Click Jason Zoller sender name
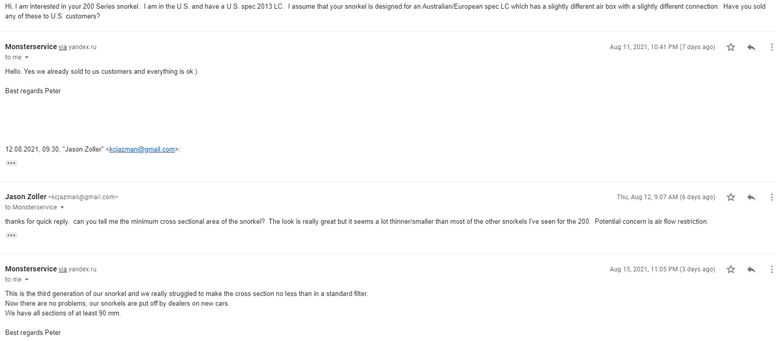Image resolution: width=776 pixels, height=341 pixels. [25, 197]
